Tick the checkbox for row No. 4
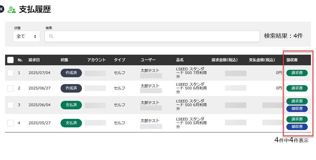 10,123
